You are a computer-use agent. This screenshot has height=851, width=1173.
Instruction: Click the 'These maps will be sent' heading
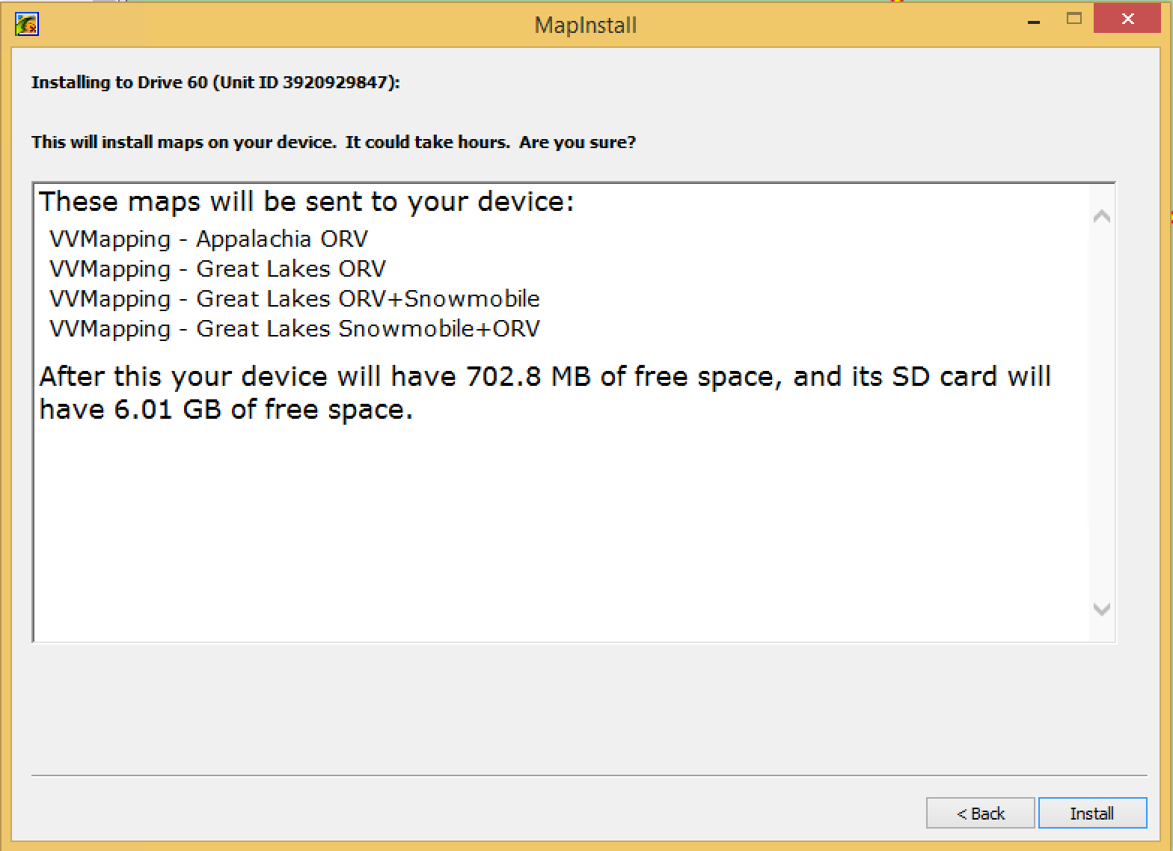[x=306, y=202]
